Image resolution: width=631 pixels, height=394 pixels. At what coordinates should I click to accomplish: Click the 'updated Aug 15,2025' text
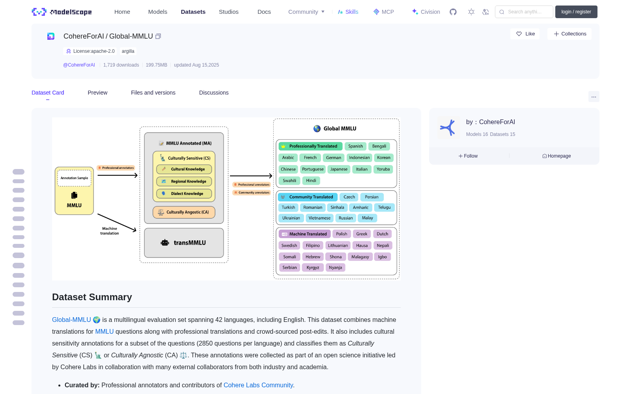[x=196, y=65]
